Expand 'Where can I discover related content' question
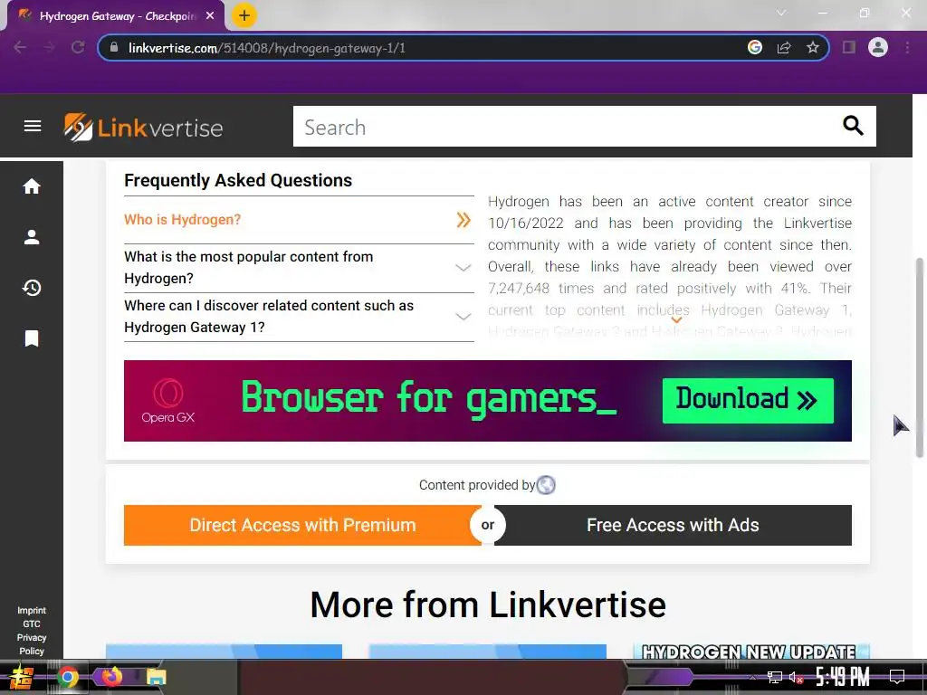The width and height of the screenshot is (927, 695). click(x=299, y=317)
